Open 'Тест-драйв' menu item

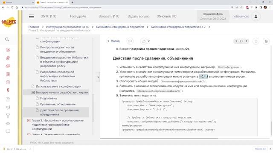(78, 16)
